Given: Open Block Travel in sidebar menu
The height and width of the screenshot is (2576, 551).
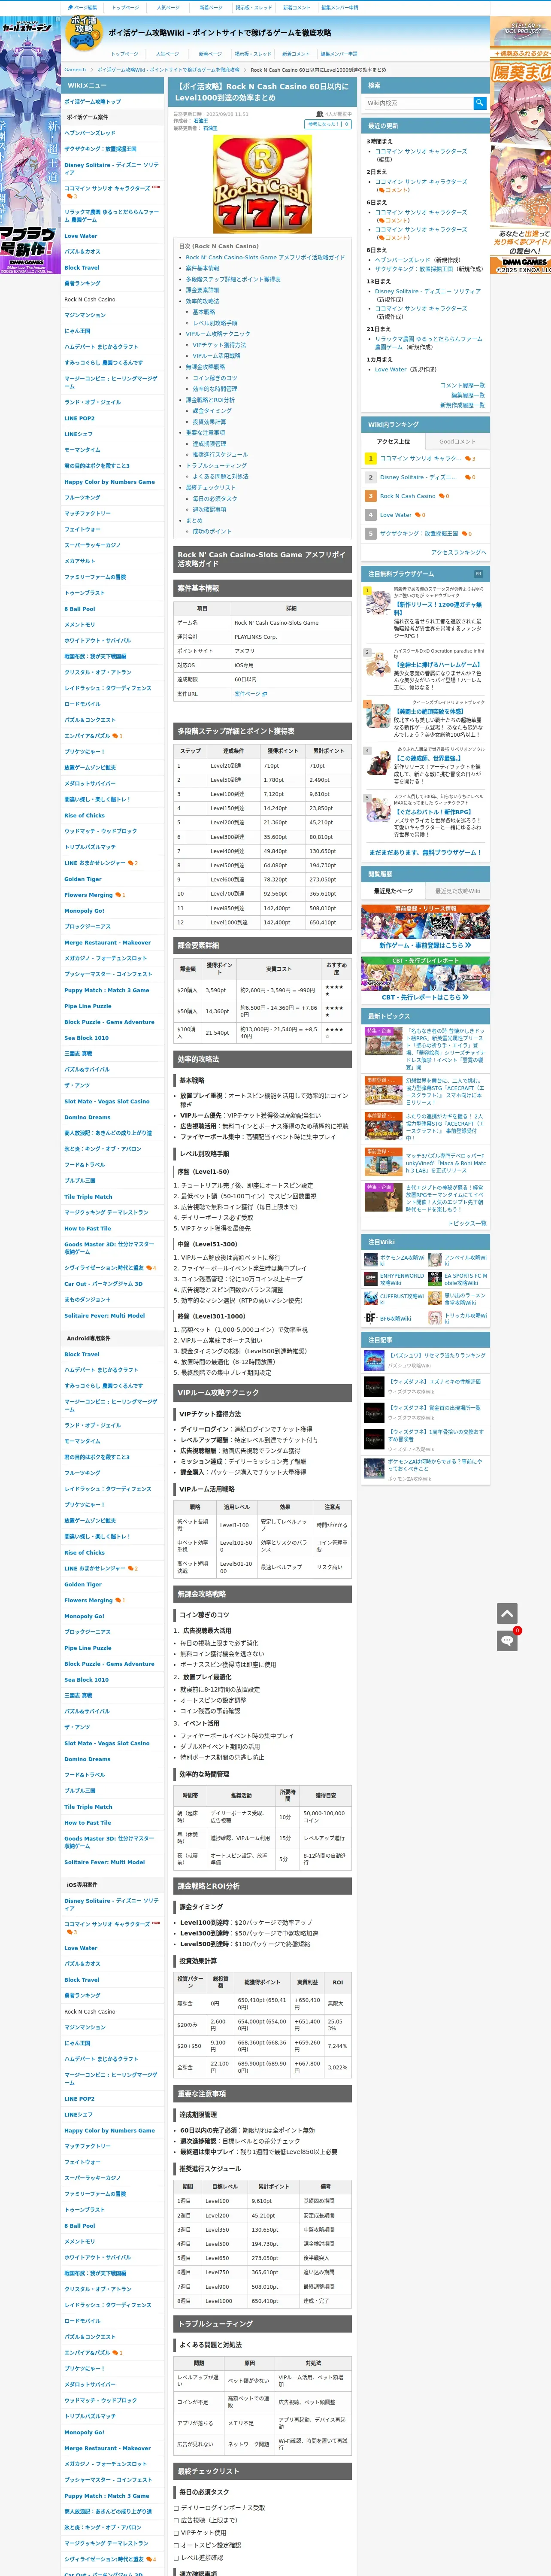Looking at the screenshot, I should click(x=82, y=268).
